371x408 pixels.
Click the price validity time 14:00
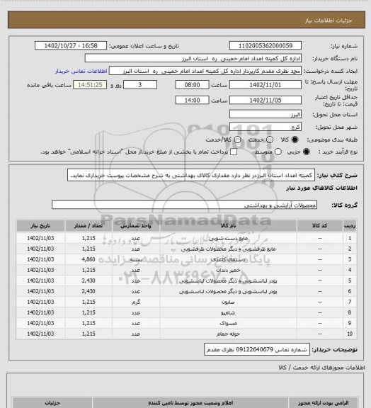(x=193, y=100)
